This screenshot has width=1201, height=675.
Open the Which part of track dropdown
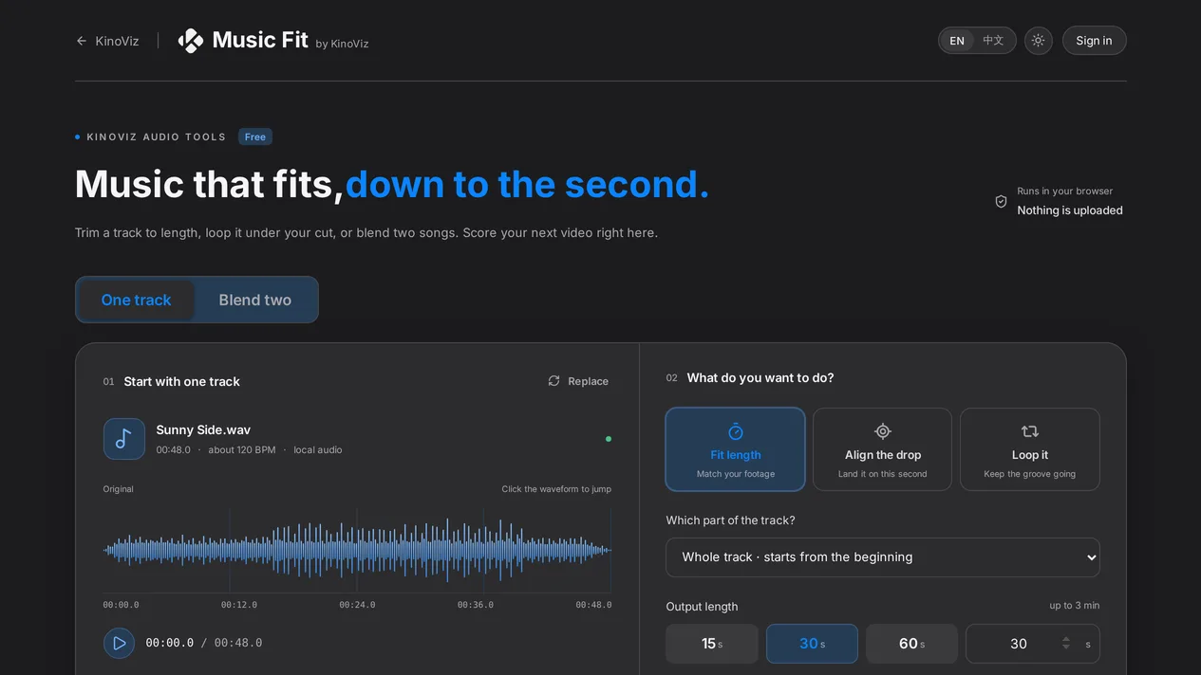tap(883, 557)
